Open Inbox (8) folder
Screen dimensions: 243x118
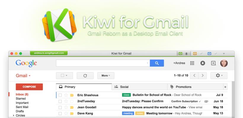pyautogui.click(x=22, y=94)
